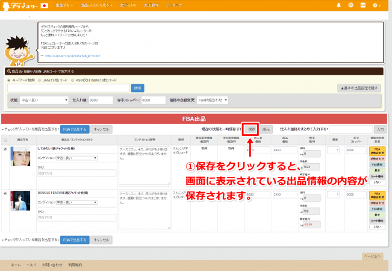
Task: Click the 赤字ストッパー input in settings bar
Action: point(154,100)
